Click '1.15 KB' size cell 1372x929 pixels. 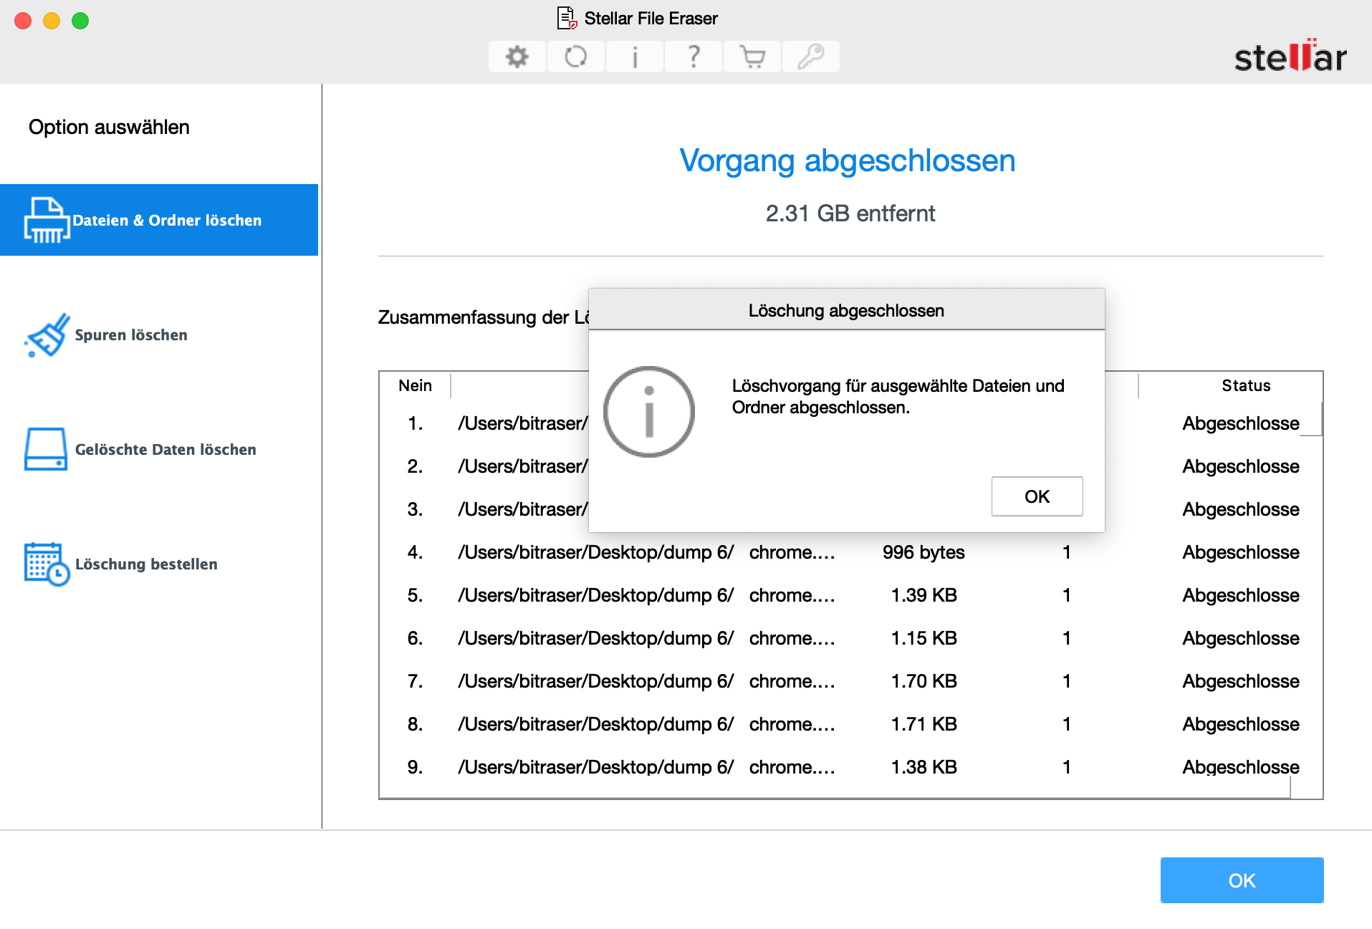click(924, 638)
